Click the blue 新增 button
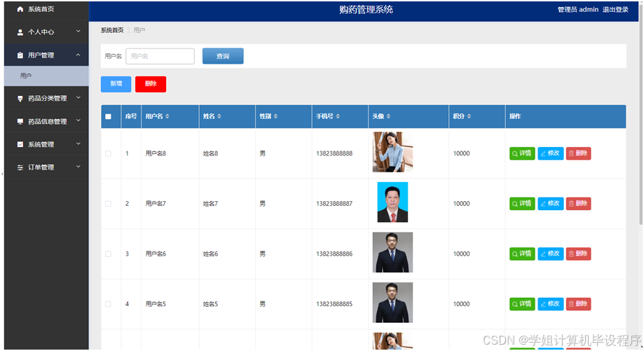Screen dimensions: 644x351 116,84
